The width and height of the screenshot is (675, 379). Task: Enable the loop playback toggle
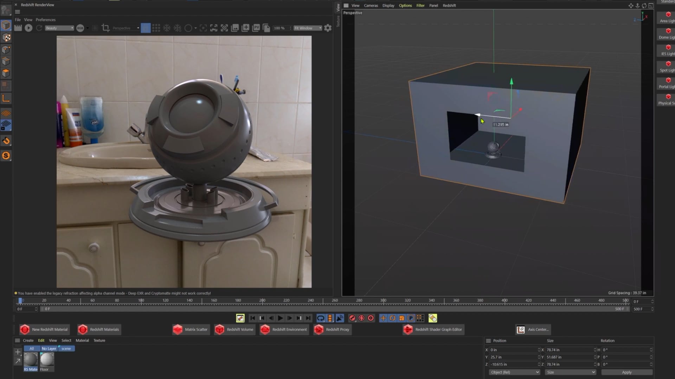[x=321, y=318]
